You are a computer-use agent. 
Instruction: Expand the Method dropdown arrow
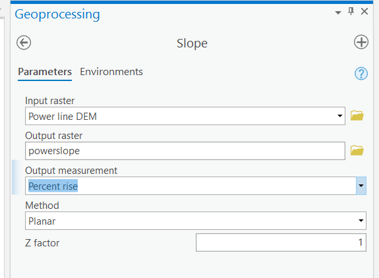coord(361,221)
